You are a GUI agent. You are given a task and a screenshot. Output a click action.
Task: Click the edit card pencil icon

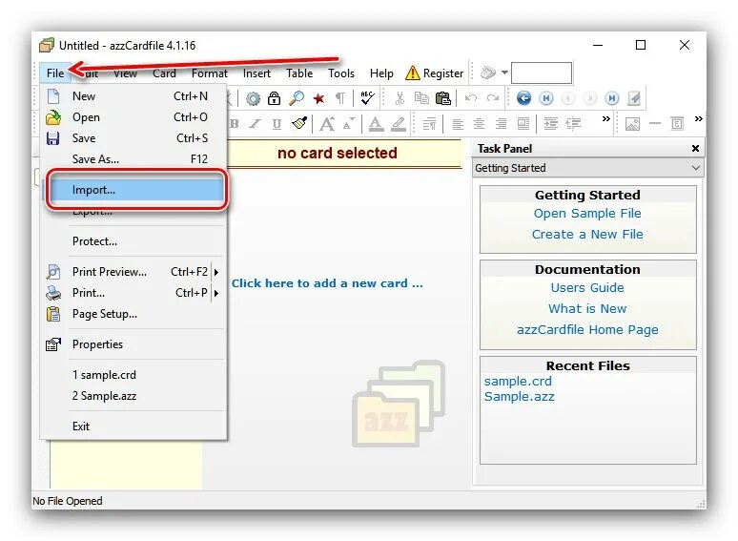(634, 98)
